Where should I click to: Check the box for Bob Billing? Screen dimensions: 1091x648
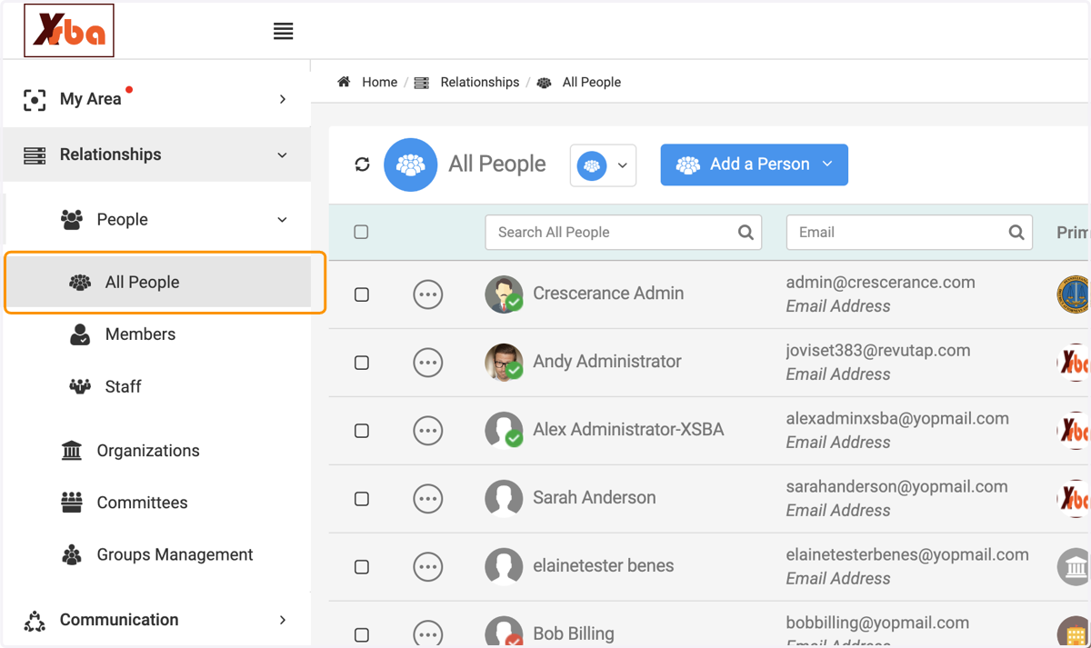(362, 634)
